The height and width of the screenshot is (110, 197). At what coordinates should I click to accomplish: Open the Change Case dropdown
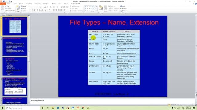[46, 10]
